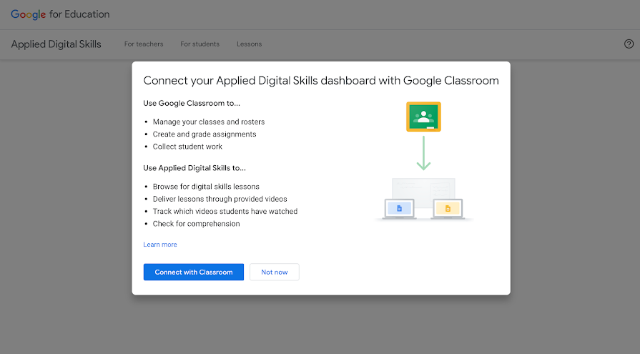Click the Applied Digital Skills title

(56, 44)
